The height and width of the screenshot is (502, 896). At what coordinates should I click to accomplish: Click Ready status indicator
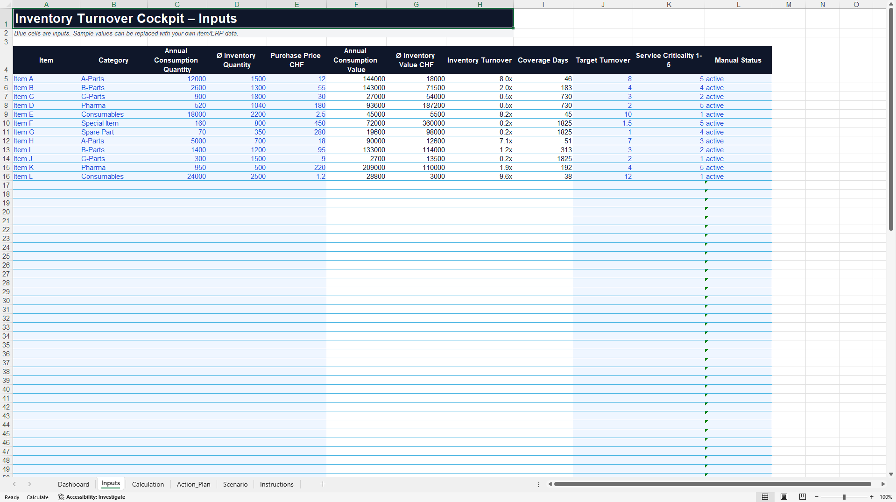pos(12,497)
